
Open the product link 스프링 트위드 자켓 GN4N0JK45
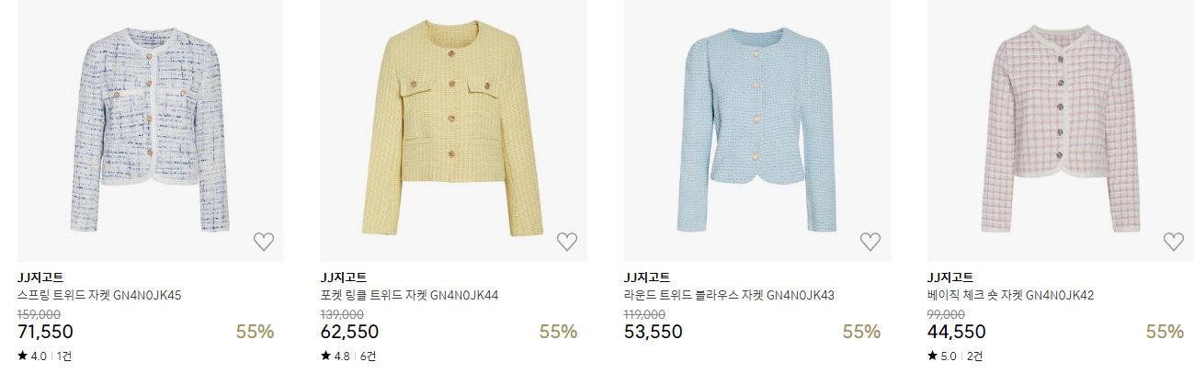coord(99,296)
